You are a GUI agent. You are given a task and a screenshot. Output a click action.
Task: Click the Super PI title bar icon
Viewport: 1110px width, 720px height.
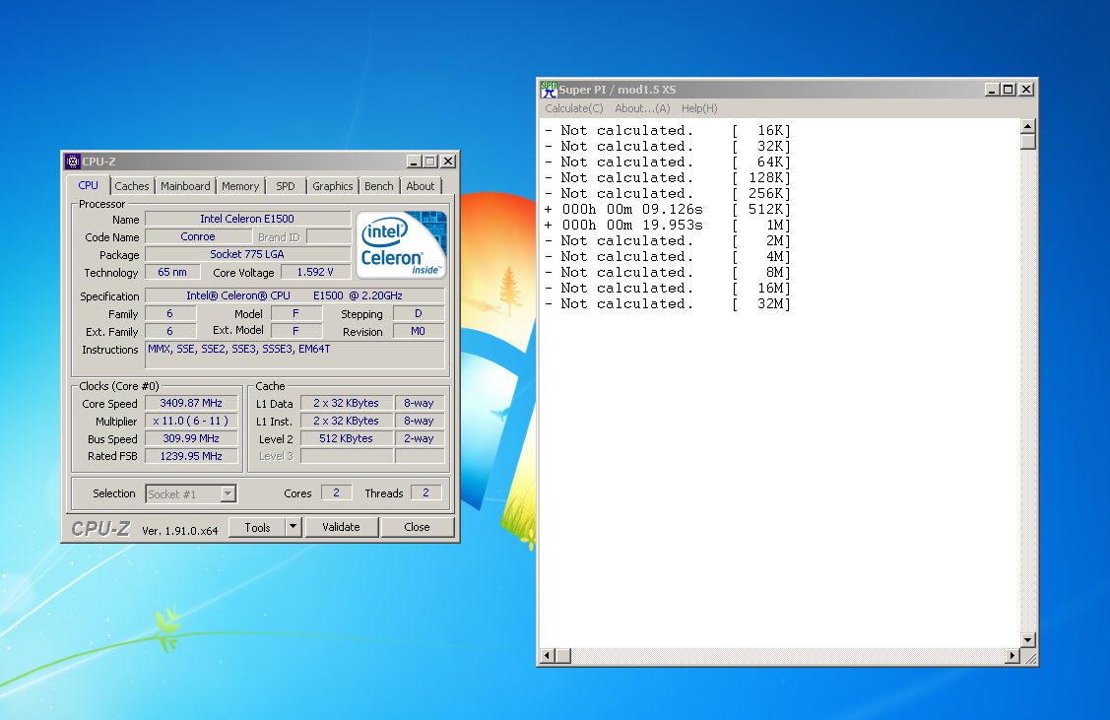pos(549,90)
